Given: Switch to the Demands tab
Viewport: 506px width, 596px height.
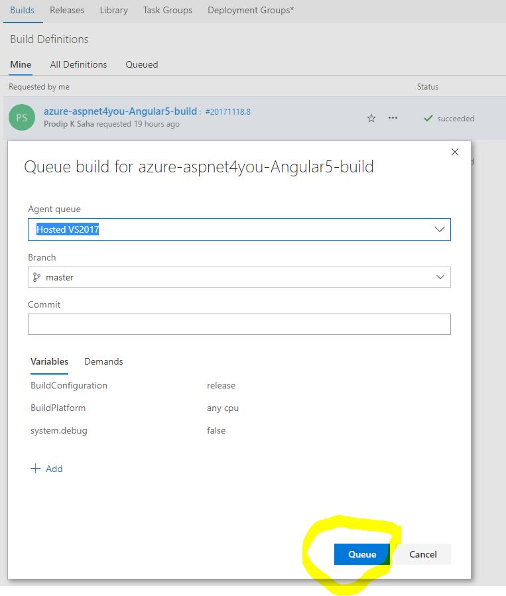Looking at the screenshot, I should (103, 361).
